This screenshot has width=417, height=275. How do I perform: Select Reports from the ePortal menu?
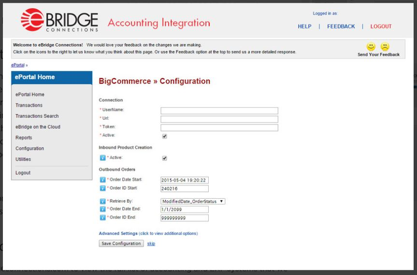pyautogui.click(x=24, y=137)
